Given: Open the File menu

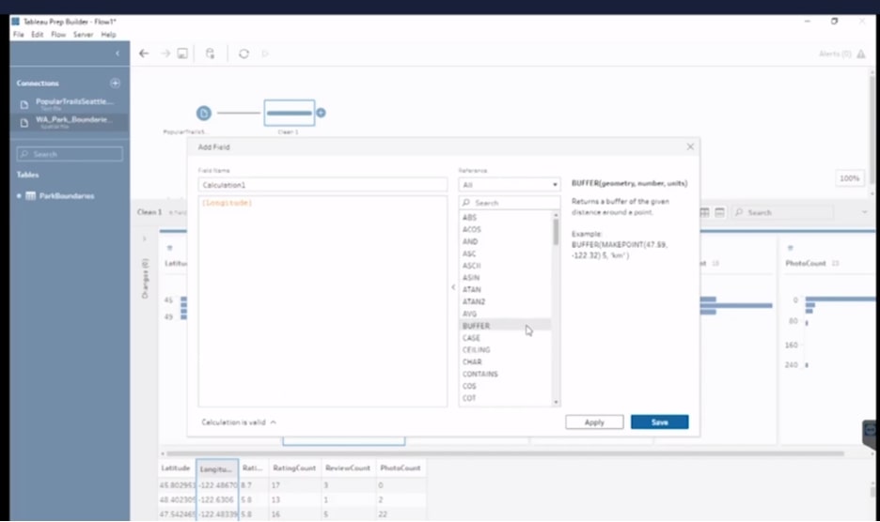Looking at the screenshot, I should (x=19, y=35).
